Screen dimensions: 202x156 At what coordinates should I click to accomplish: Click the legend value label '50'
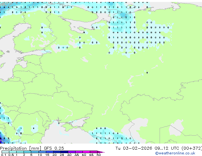point(98,155)
